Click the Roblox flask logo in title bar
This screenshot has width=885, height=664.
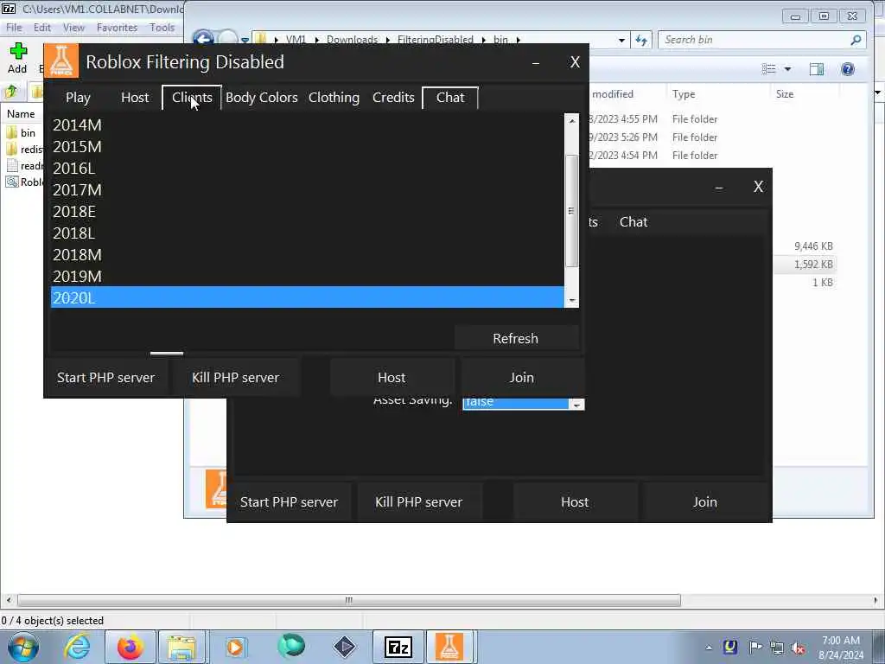tap(61, 61)
